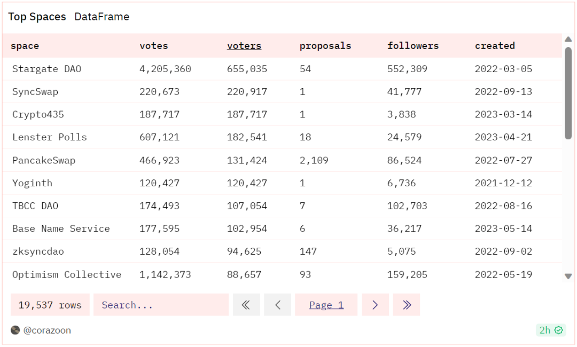Click Base Name Service created date 2023-05-14
577x347 pixels.
(x=503, y=228)
